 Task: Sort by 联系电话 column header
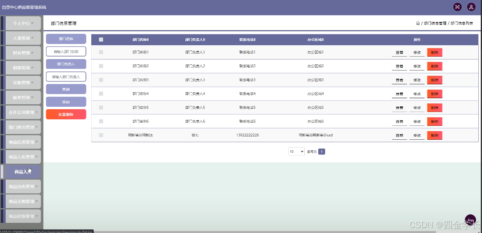tap(247, 40)
